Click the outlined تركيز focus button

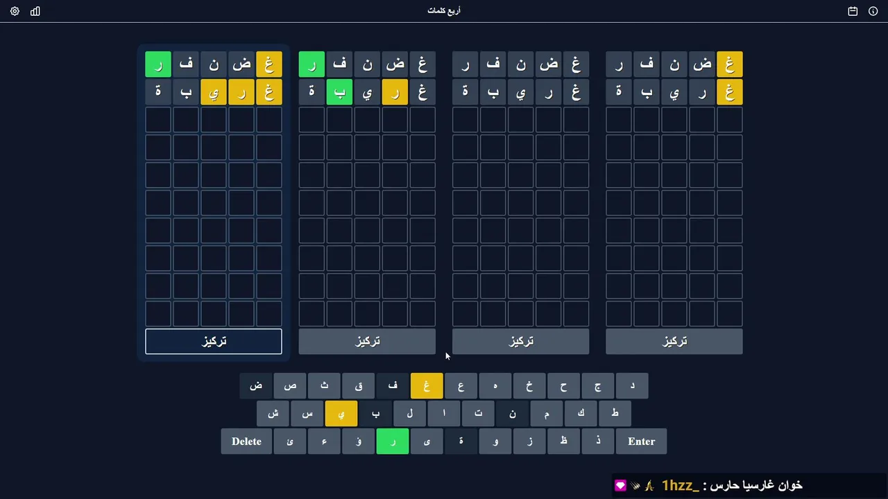[x=214, y=342]
